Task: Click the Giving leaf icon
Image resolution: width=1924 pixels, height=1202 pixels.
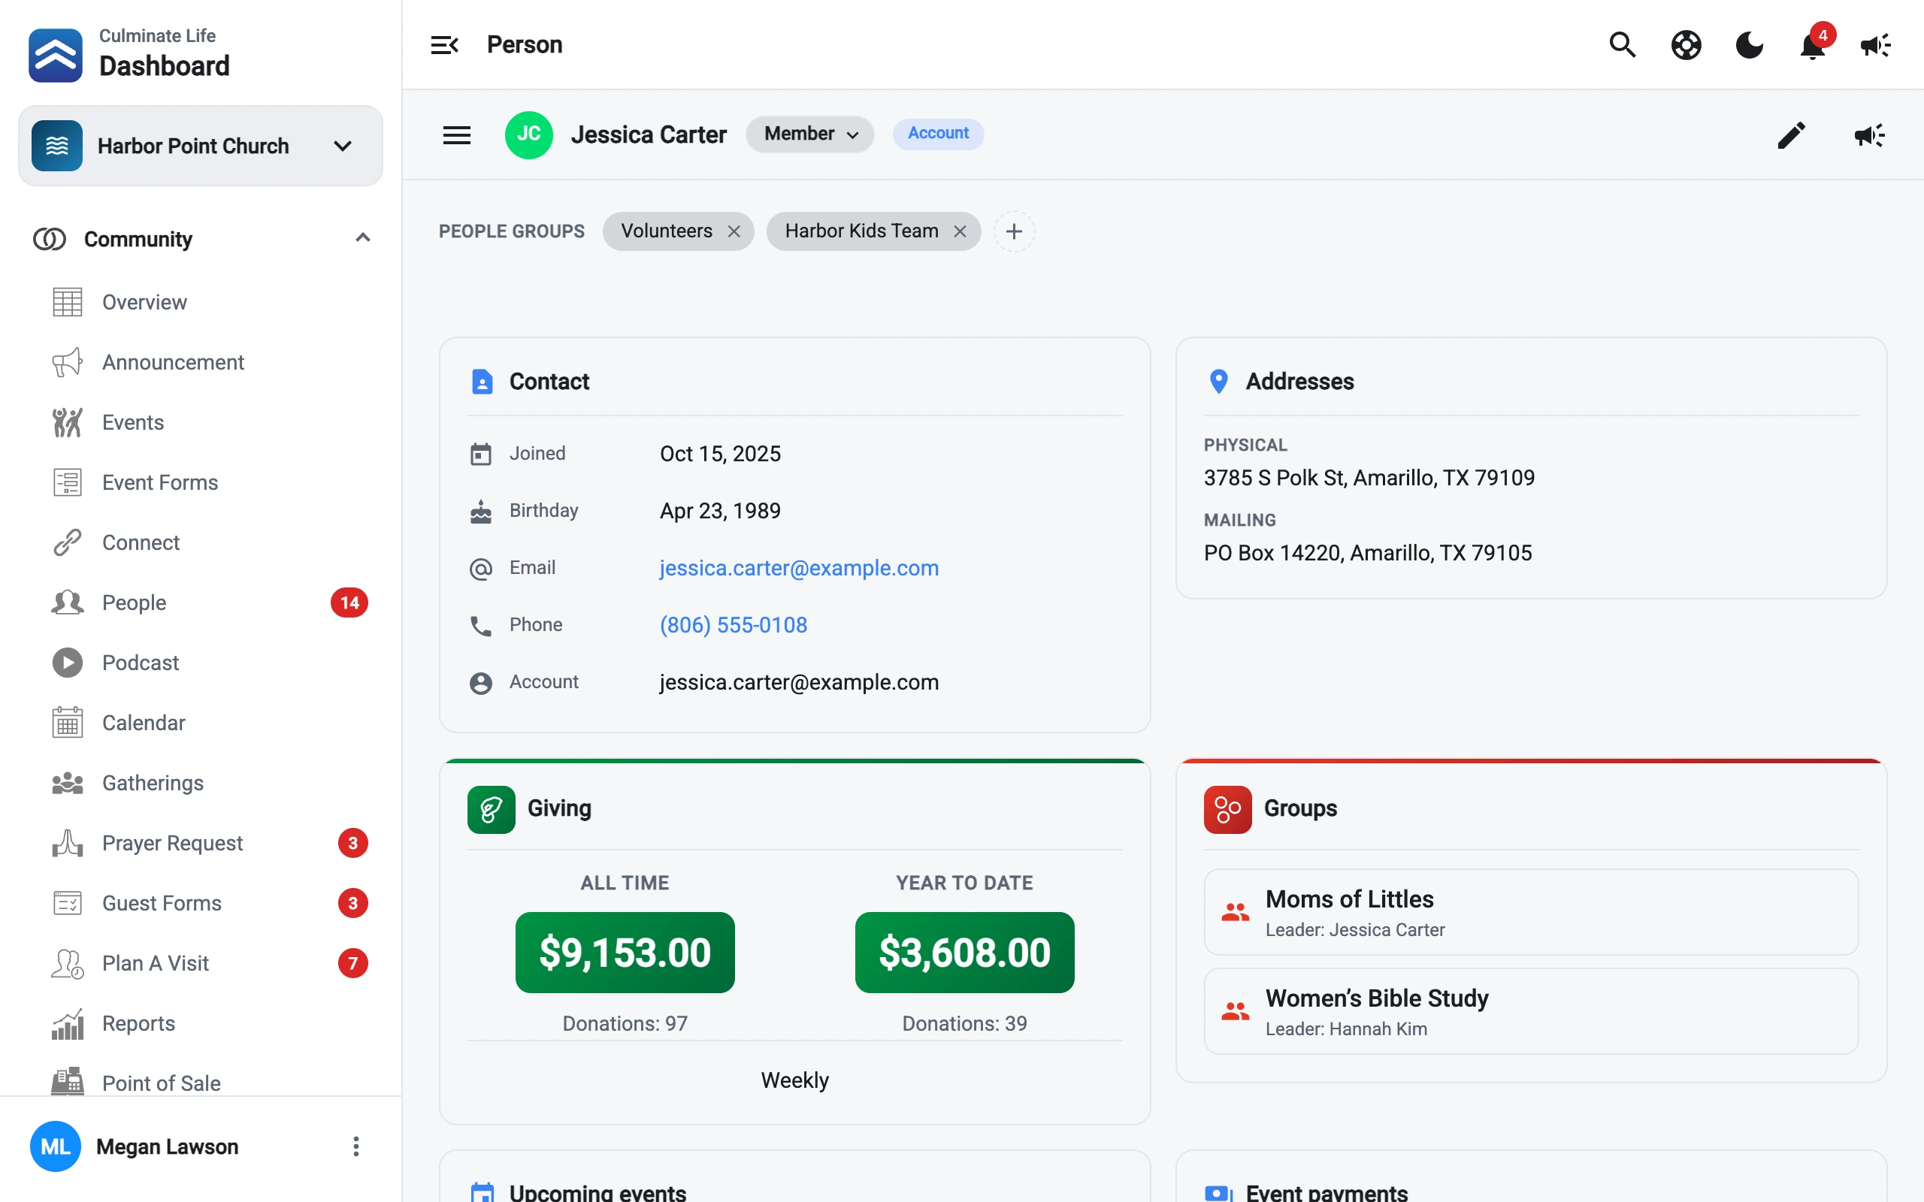Action: click(x=492, y=809)
